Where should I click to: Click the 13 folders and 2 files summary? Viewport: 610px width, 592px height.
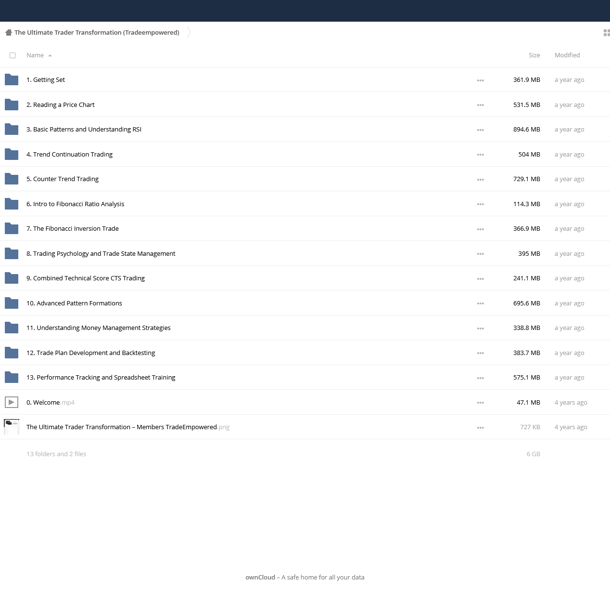[x=56, y=454]
